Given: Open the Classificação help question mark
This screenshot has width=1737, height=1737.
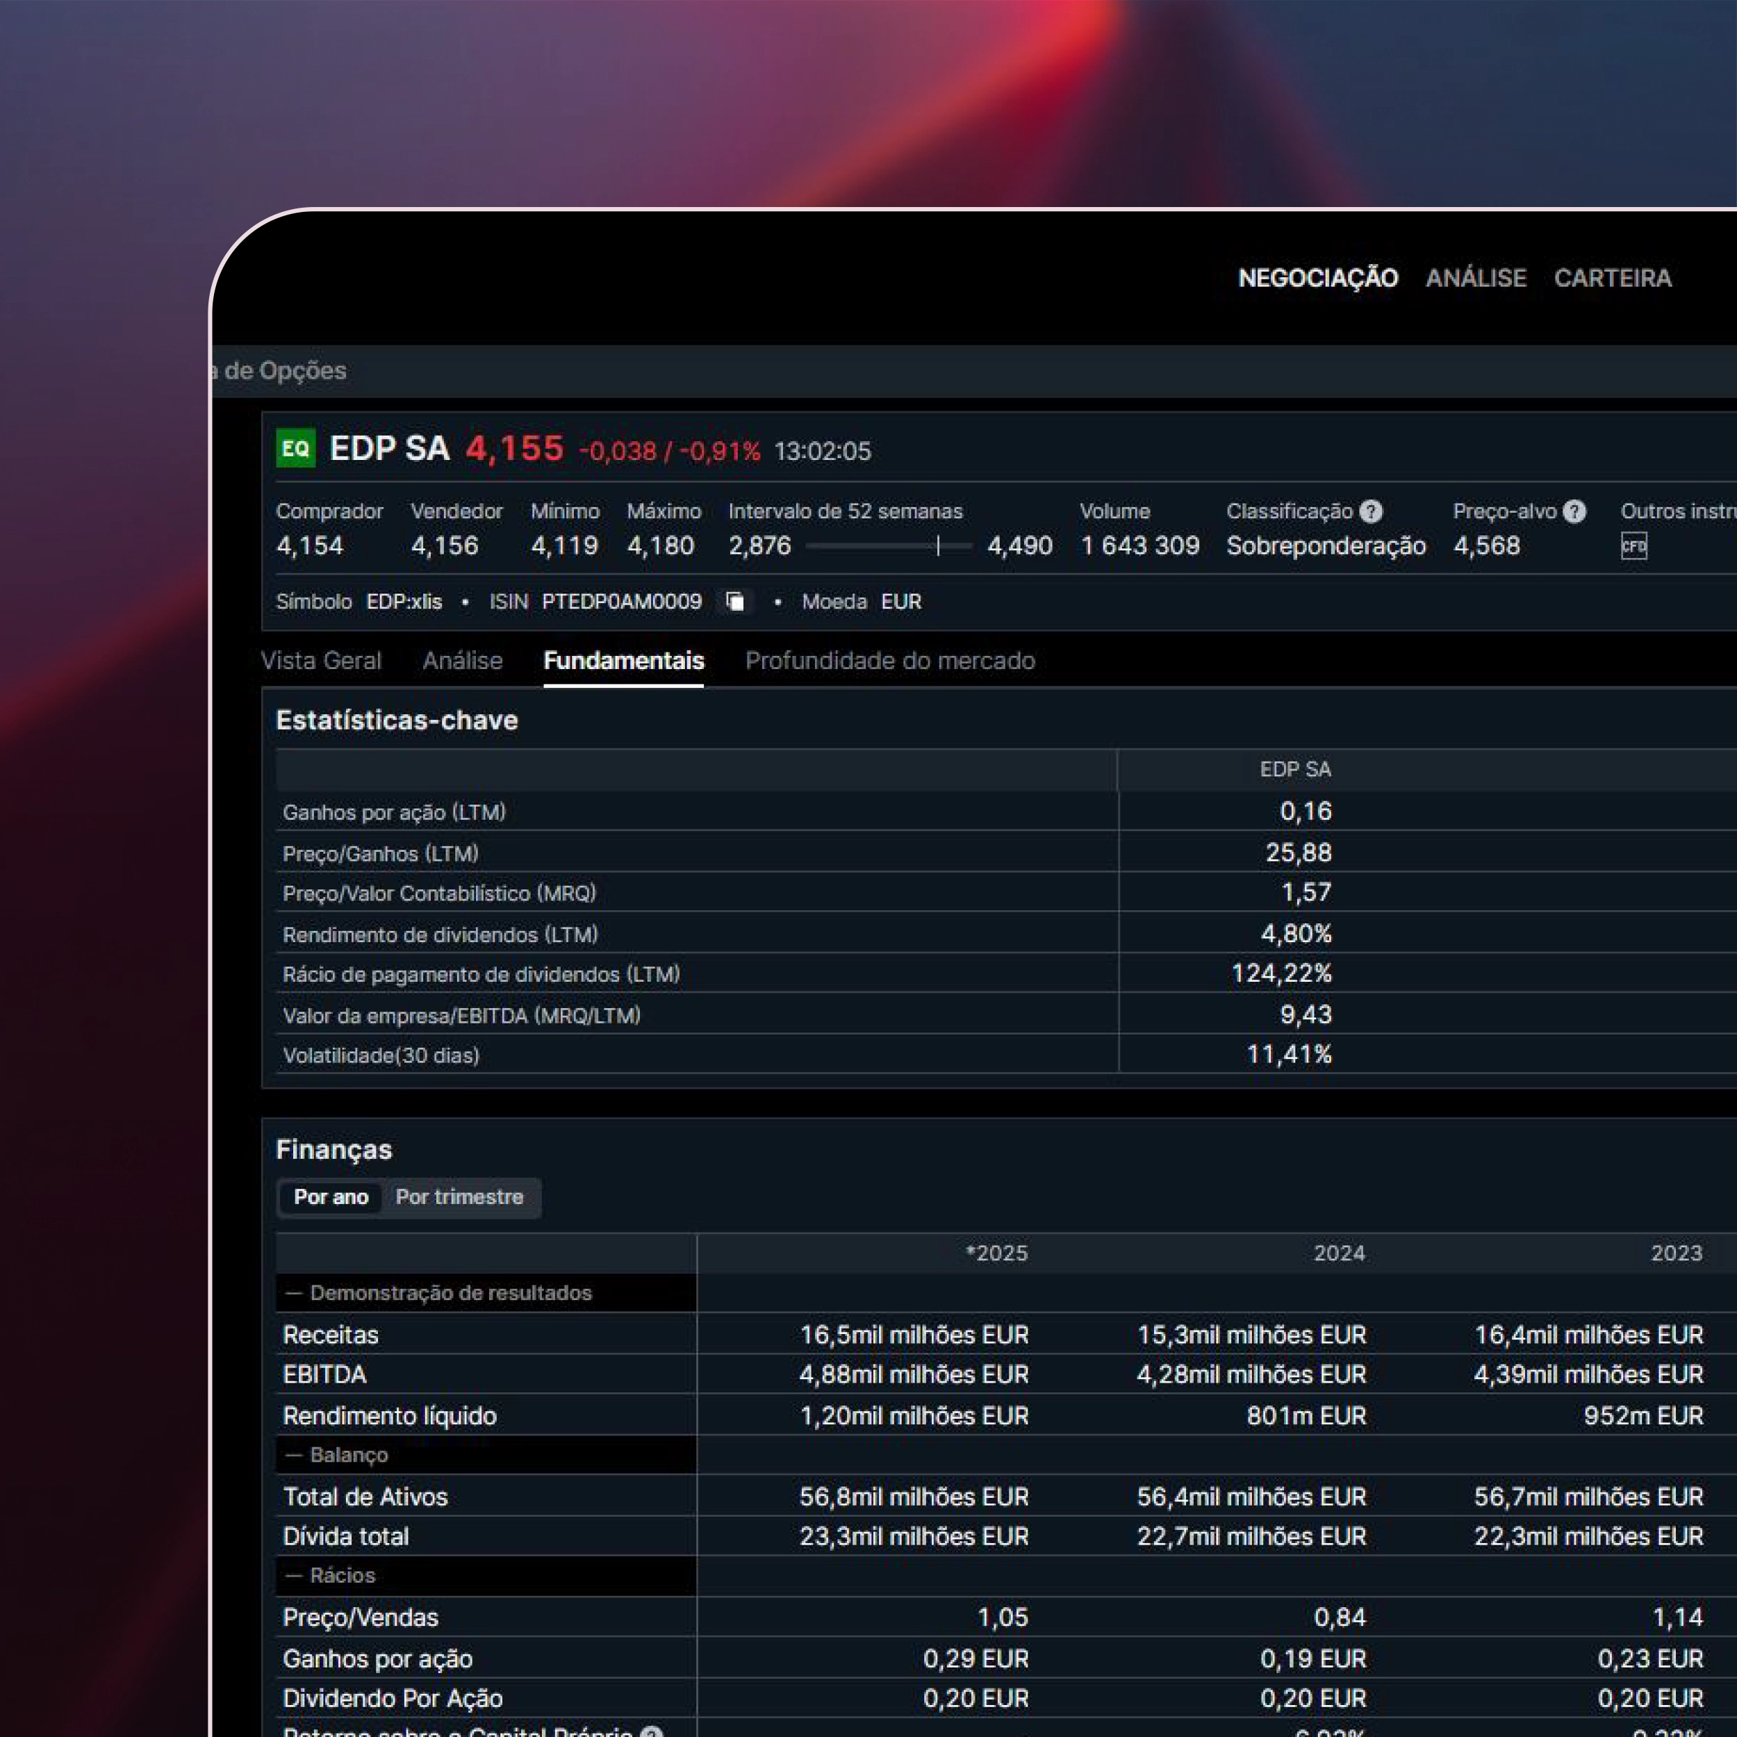Looking at the screenshot, I should [x=1371, y=511].
